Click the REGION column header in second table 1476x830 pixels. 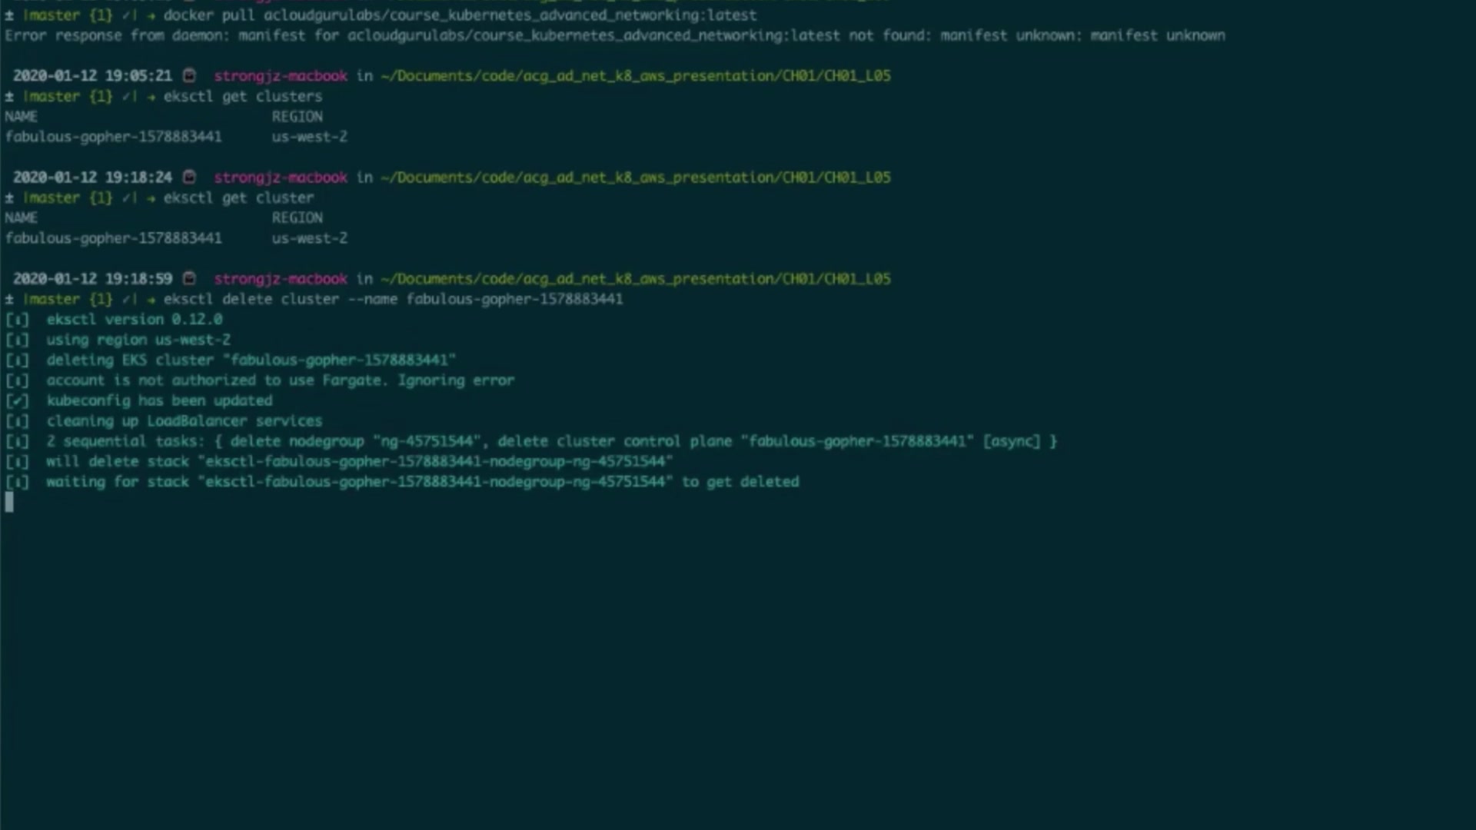pyautogui.click(x=297, y=217)
